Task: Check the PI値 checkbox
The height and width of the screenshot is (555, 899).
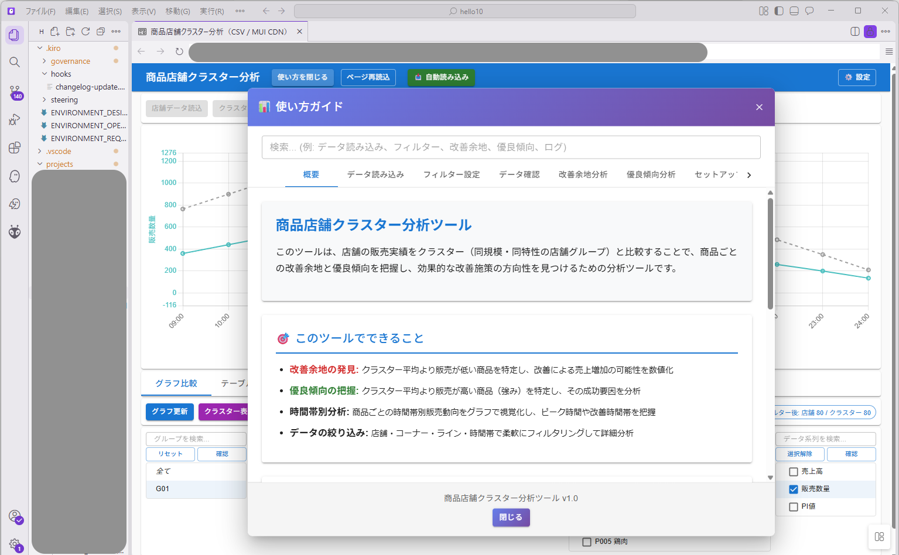Action: click(794, 507)
